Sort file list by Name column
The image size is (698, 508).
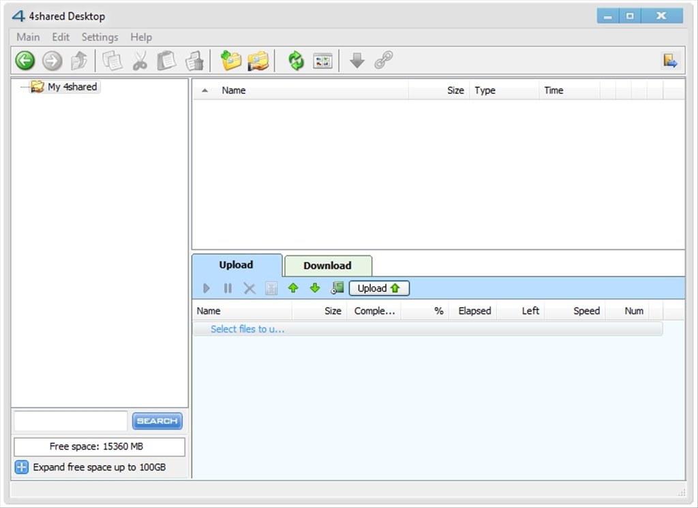234,91
